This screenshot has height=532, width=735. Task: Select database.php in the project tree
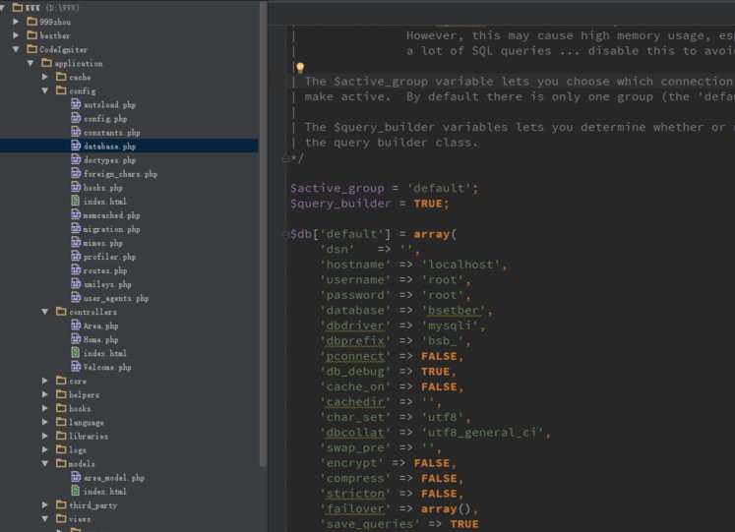point(109,146)
